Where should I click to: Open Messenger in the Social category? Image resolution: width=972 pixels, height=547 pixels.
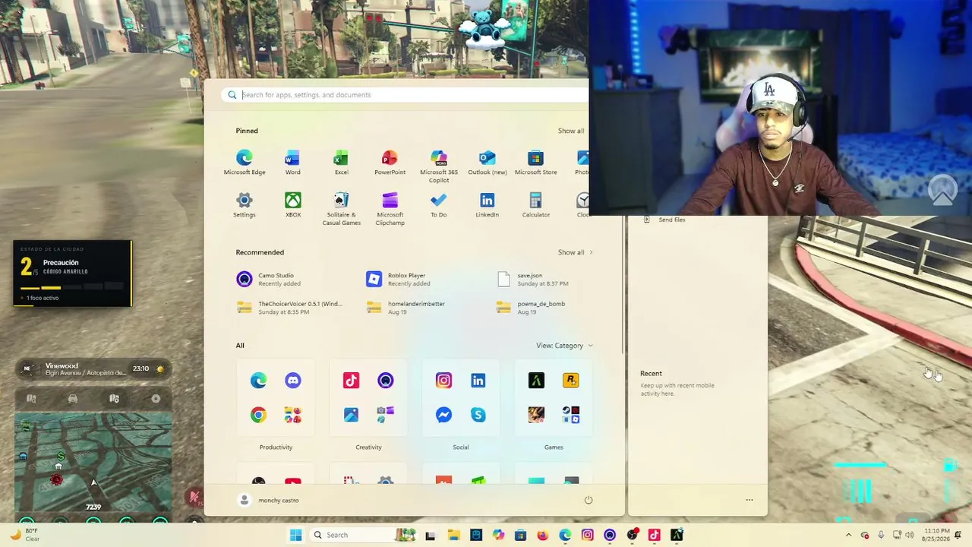coord(443,415)
